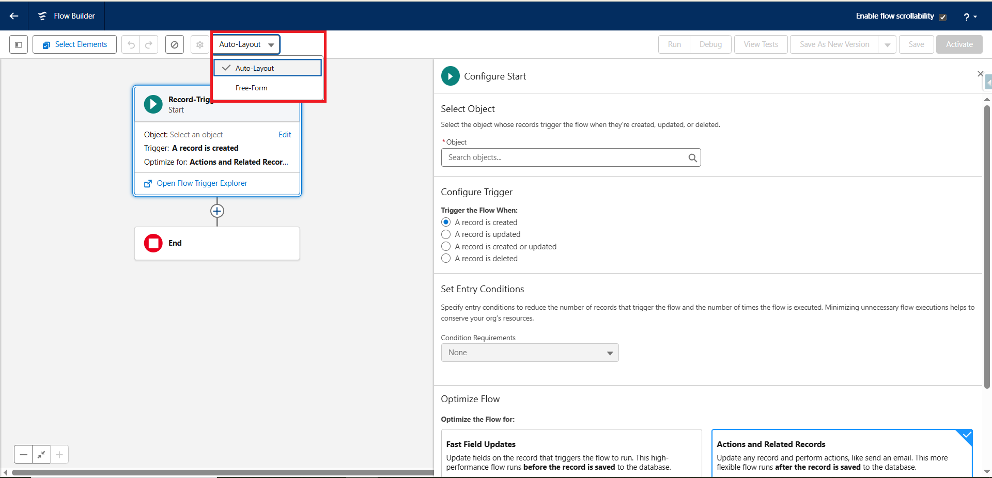Click the Select Elements button
Screen dimensions: 992x478
(75, 44)
